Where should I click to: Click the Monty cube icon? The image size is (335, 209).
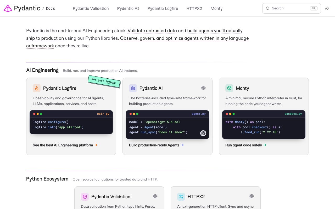pos(229,88)
